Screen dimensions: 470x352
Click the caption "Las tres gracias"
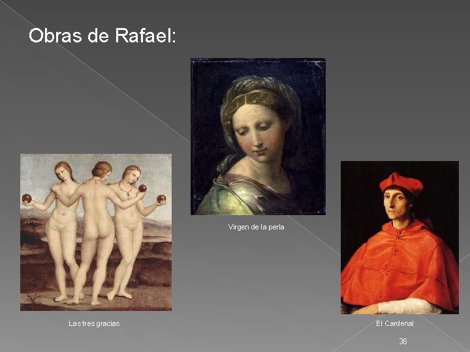94,323
